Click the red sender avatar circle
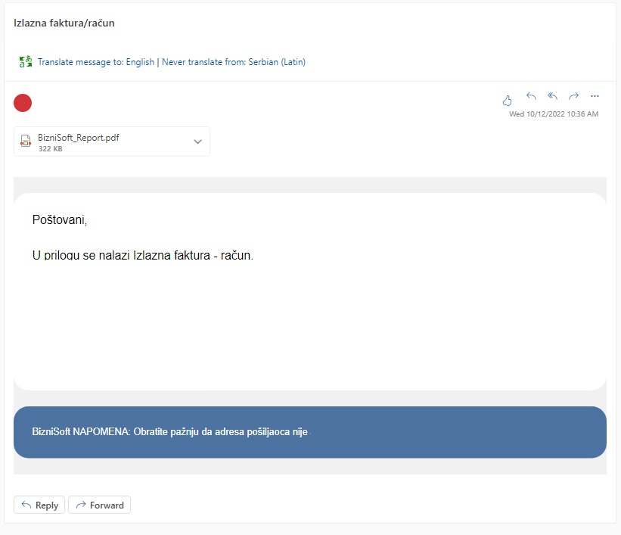 click(x=23, y=103)
